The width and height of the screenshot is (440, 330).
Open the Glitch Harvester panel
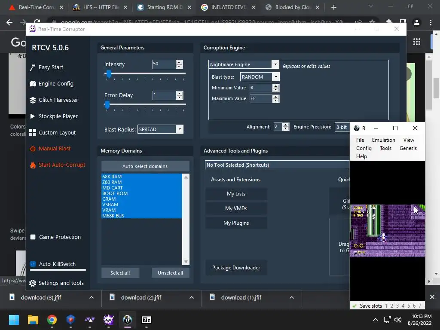click(54, 100)
